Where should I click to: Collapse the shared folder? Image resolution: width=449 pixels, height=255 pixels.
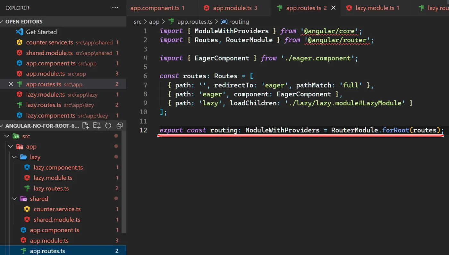click(x=14, y=199)
